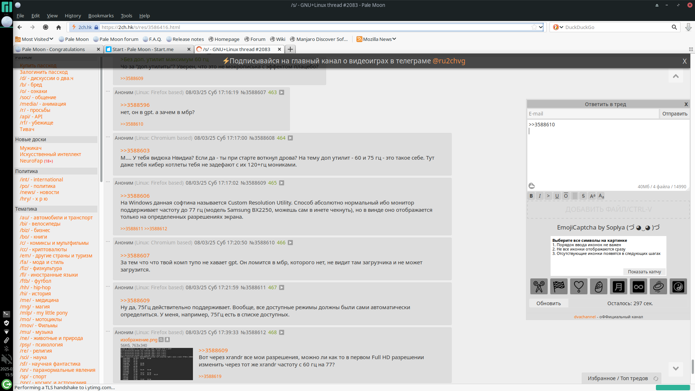Click the E-mail field in reply form
This screenshot has width=695, height=391.
tap(593, 114)
